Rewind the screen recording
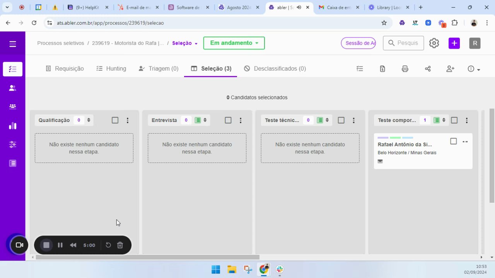This screenshot has height=278, width=495. click(x=73, y=245)
